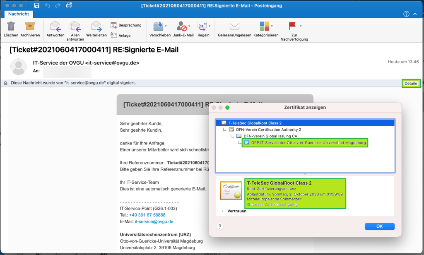Open the Kategorisieren dropdown arrow
This screenshot has width=424, height=255.
pyautogui.click(x=272, y=26)
